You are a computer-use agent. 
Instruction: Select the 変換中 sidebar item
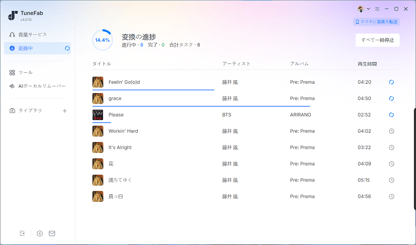[x=37, y=48]
